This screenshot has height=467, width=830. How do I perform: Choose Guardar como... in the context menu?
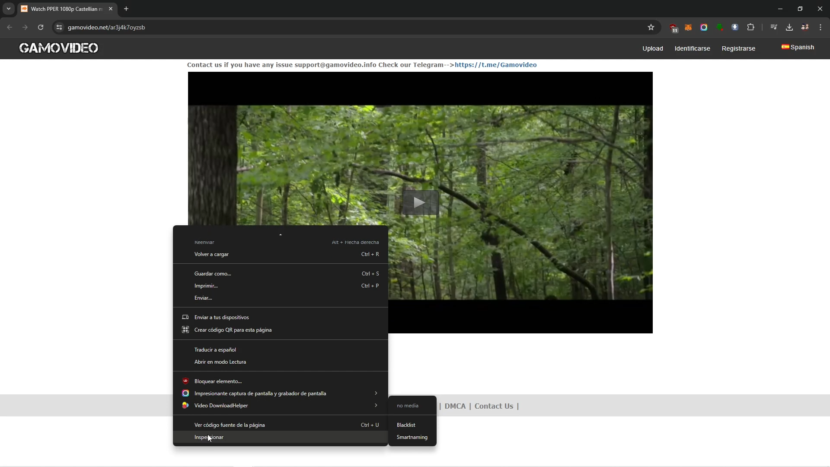click(x=213, y=274)
